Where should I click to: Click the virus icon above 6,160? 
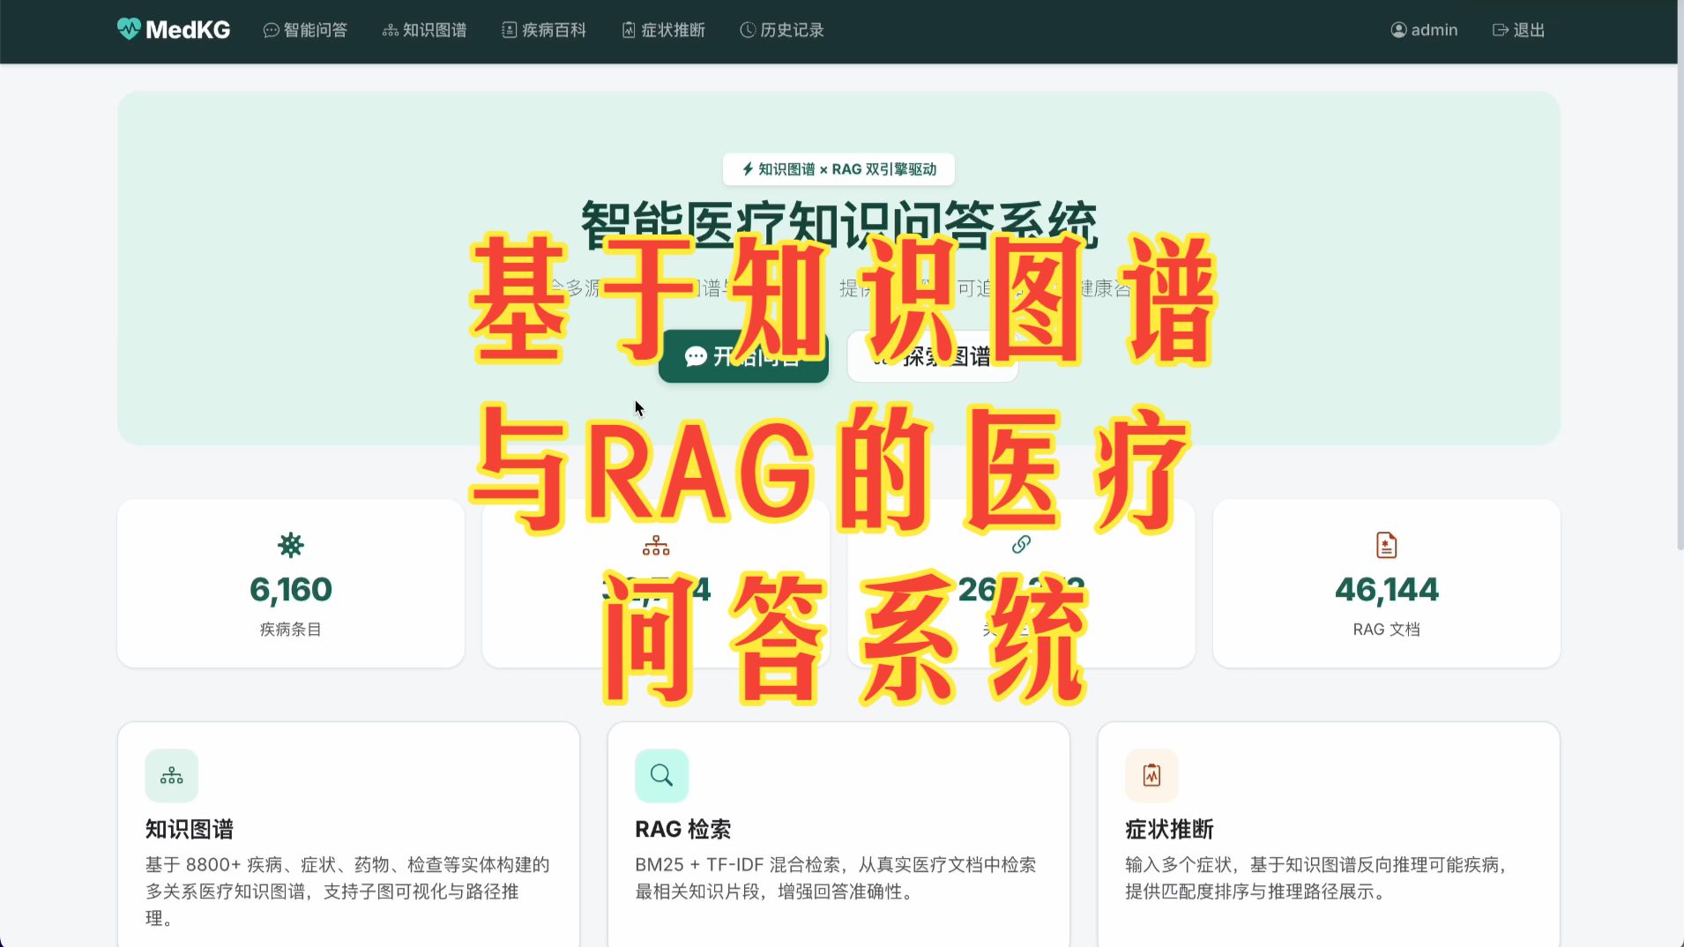point(291,545)
